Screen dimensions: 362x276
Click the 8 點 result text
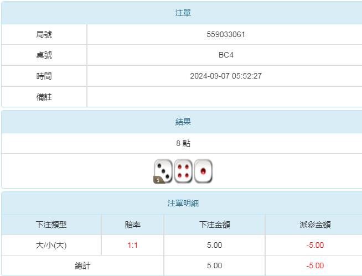183,143
